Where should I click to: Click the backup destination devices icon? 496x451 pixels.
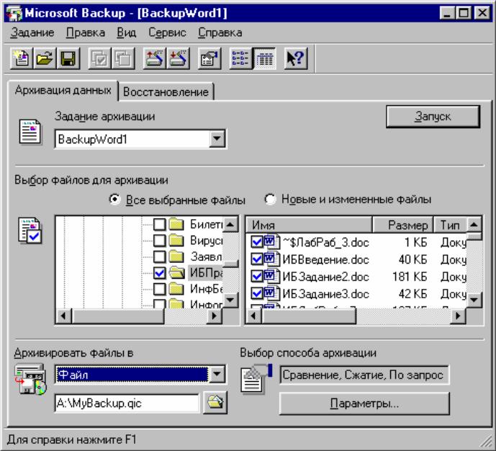30,379
